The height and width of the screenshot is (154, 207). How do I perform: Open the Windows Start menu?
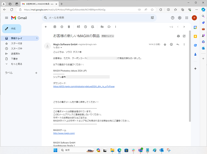pos(55,150)
